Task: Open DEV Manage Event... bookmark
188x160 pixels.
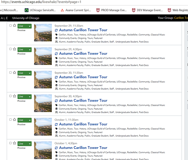Action: [x=147, y=10]
